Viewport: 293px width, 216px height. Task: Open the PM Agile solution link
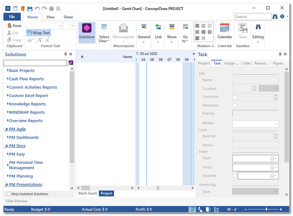[17, 129]
